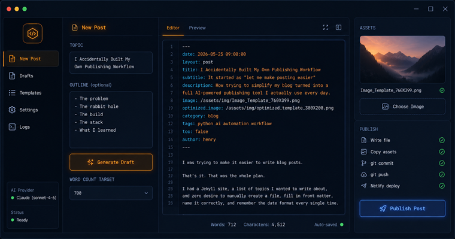Viewport: 455px width, 239px height.
Task: Toggle fullscreen editor icon
Action: tap(326, 28)
